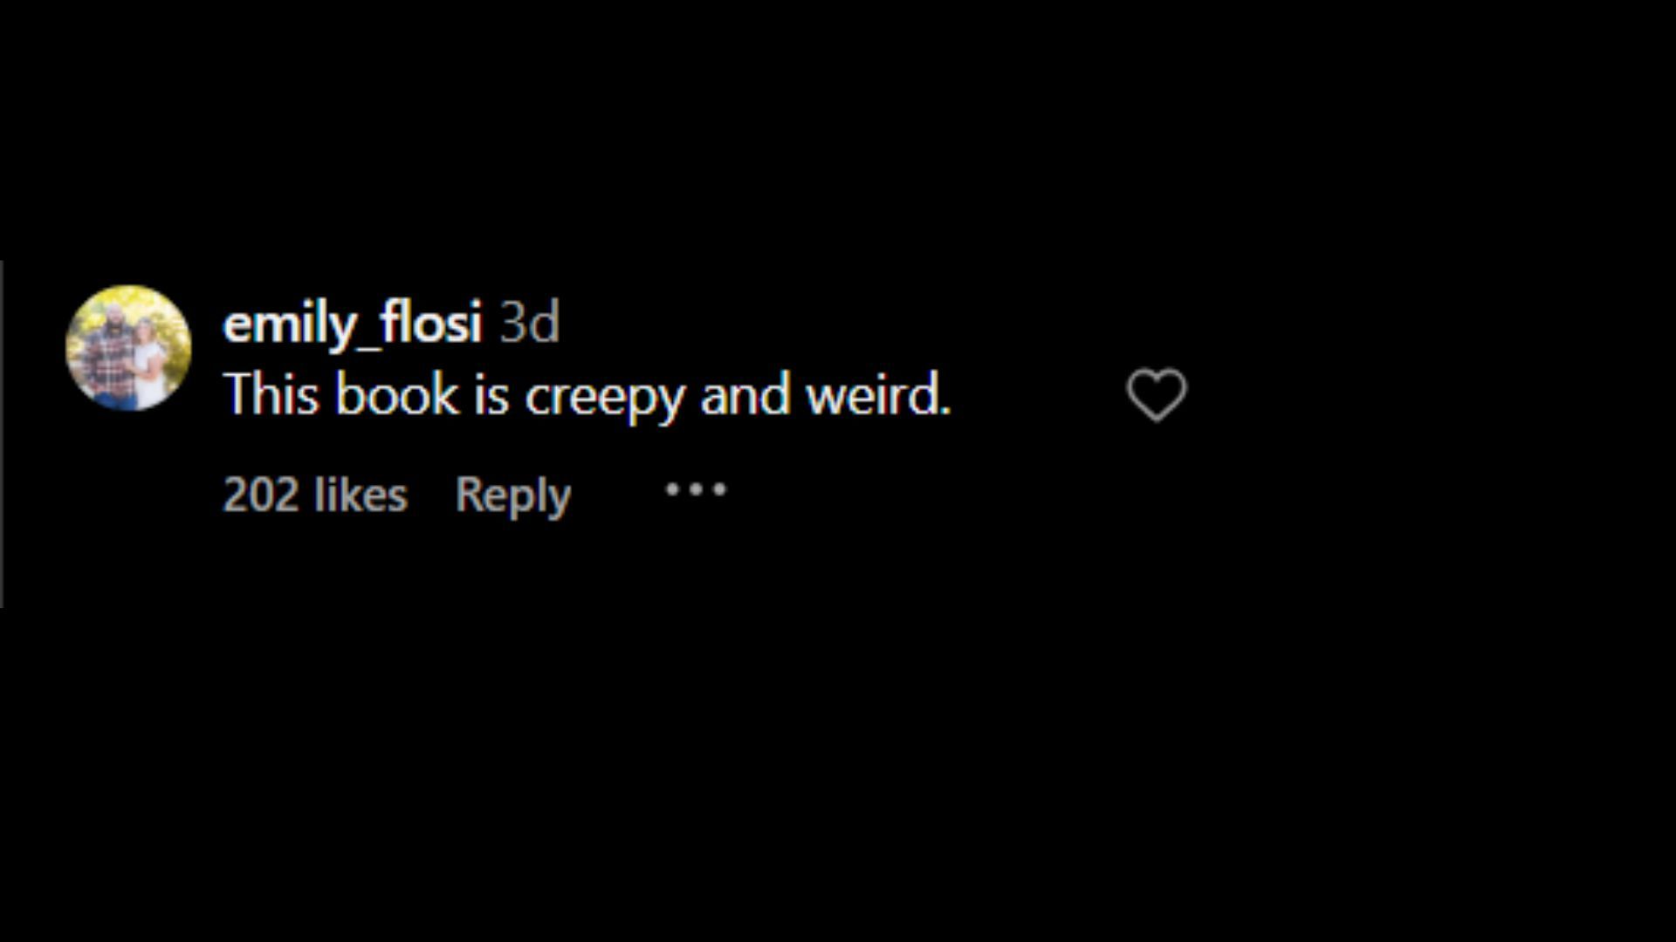Screen dimensions: 1676x942
Task: Select the text "This book is creepy and weird."
Action: pyautogui.click(x=587, y=394)
